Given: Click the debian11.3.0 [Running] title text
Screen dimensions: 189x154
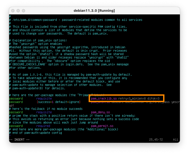Looking at the screenshot, I should pyautogui.click(x=94, y=10).
